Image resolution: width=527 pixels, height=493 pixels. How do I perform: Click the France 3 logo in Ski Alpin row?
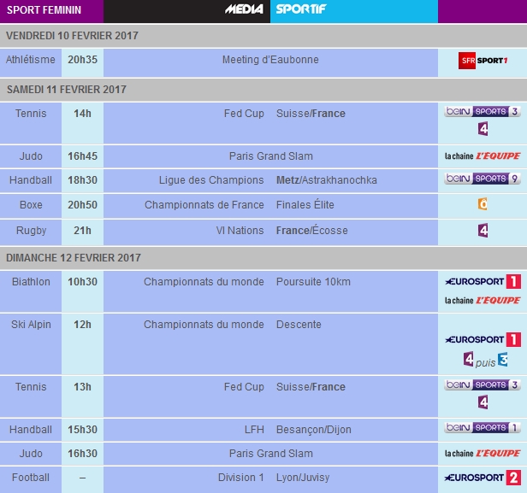point(502,360)
